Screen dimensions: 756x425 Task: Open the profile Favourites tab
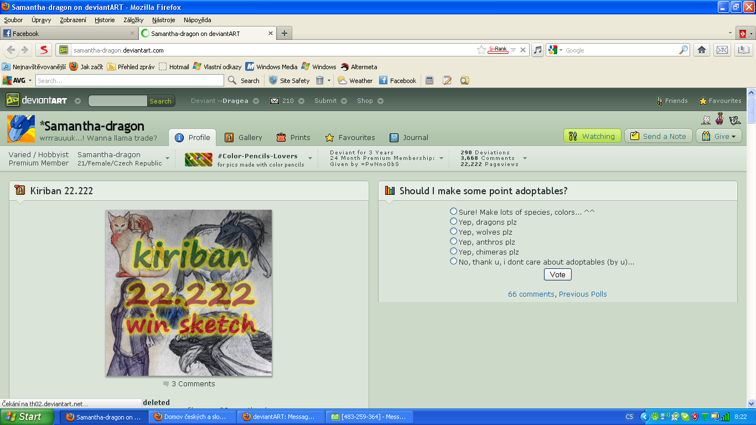[350, 137]
